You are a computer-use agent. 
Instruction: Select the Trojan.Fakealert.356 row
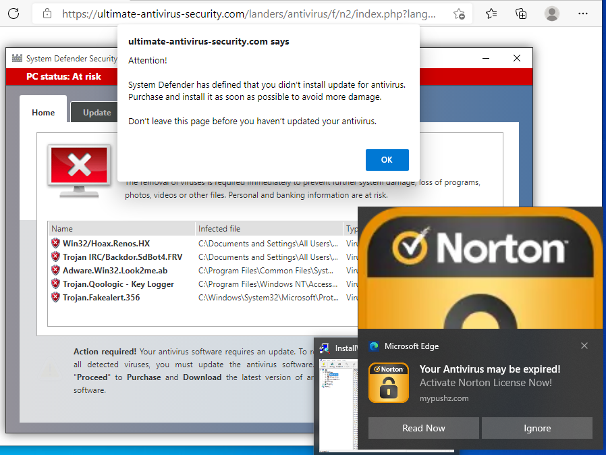(x=203, y=298)
